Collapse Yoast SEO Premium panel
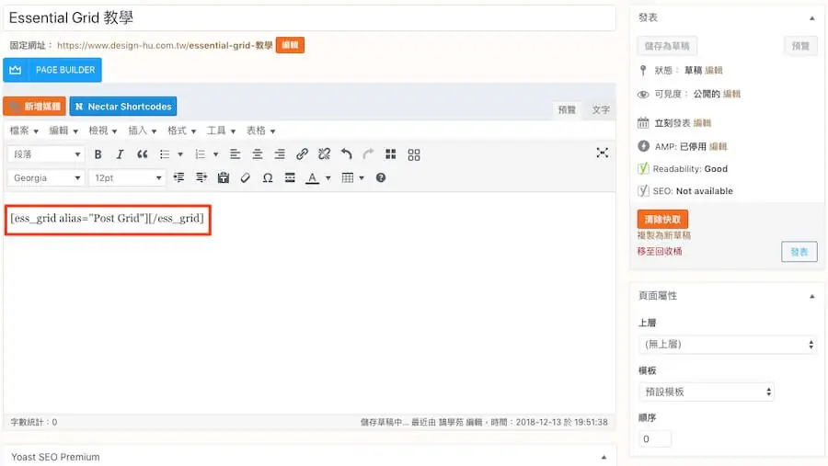 (604, 458)
